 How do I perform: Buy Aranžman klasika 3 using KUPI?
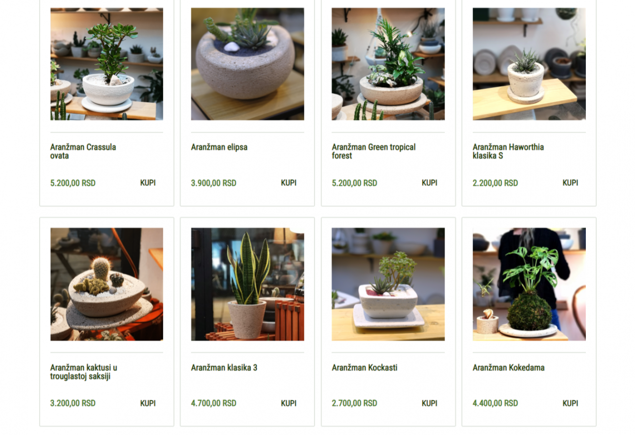pos(289,403)
